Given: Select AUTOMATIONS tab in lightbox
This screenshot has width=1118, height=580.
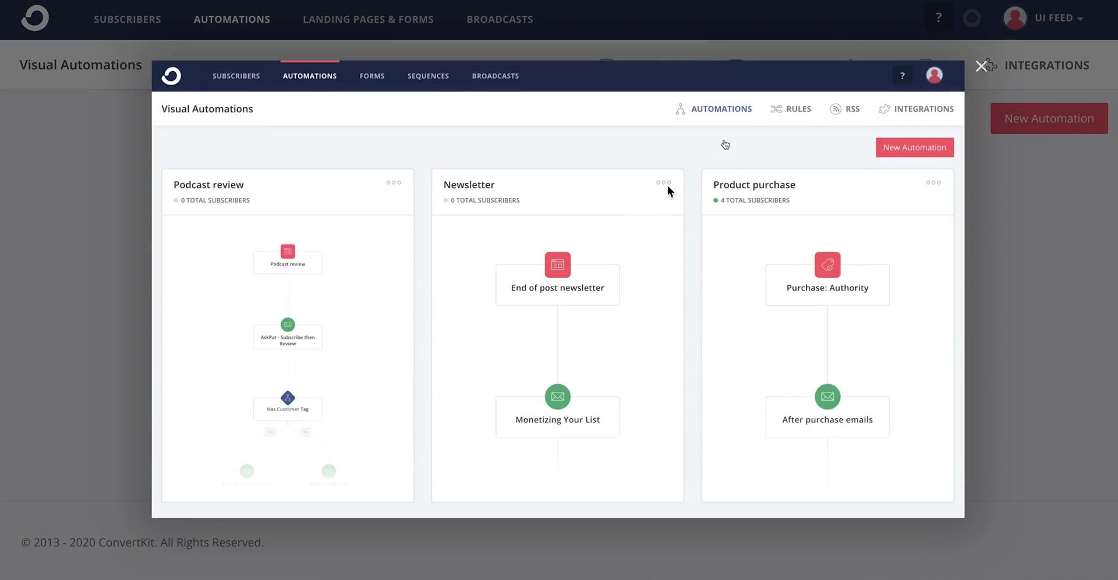Looking at the screenshot, I should pyautogui.click(x=310, y=76).
